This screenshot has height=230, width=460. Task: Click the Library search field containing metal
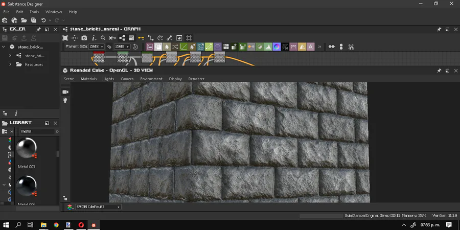click(37, 131)
